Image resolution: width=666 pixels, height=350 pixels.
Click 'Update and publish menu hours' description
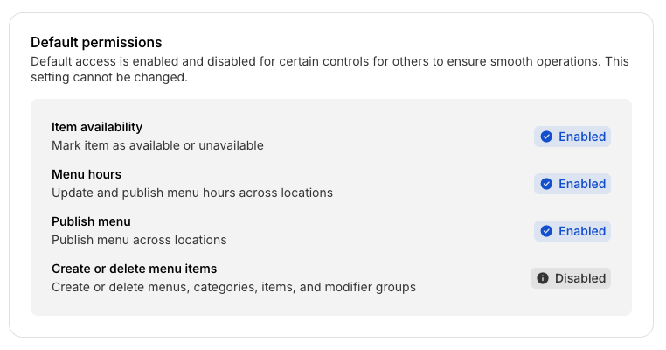pos(192,192)
